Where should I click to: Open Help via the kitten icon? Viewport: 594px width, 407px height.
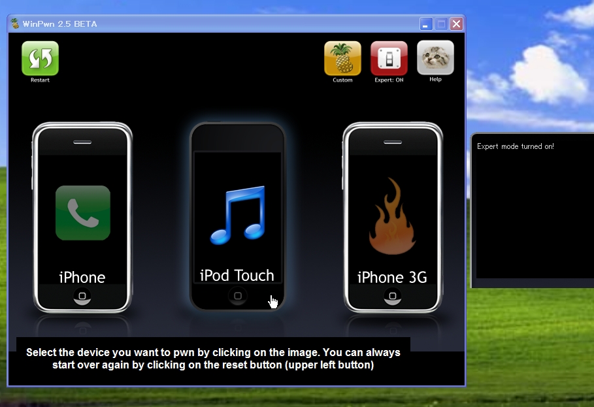click(435, 57)
